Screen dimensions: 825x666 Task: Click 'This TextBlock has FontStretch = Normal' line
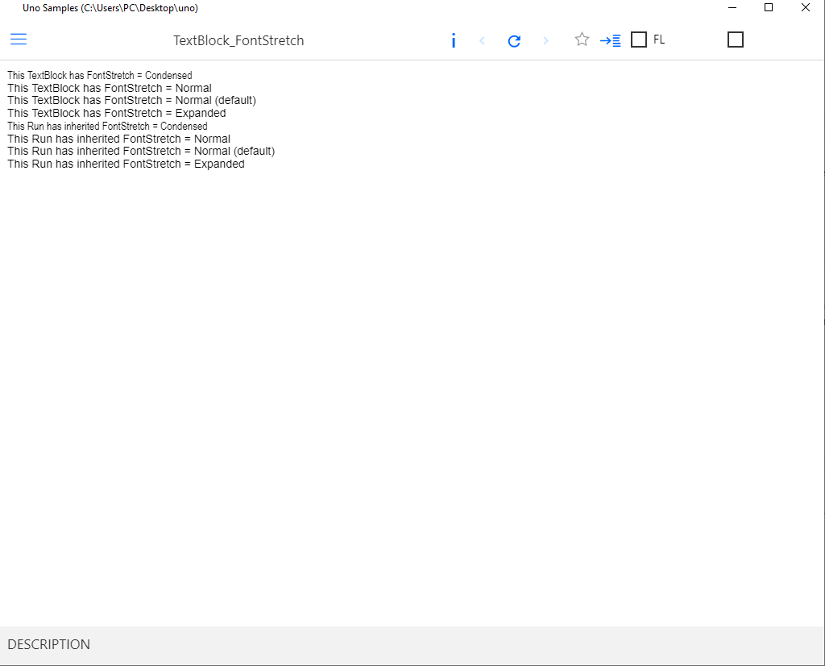[110, 88]
